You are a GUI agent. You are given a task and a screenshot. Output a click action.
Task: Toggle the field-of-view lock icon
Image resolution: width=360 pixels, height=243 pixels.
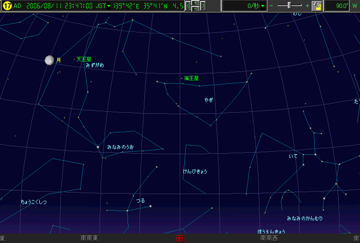pyautogui.click(x=317, y=6)
